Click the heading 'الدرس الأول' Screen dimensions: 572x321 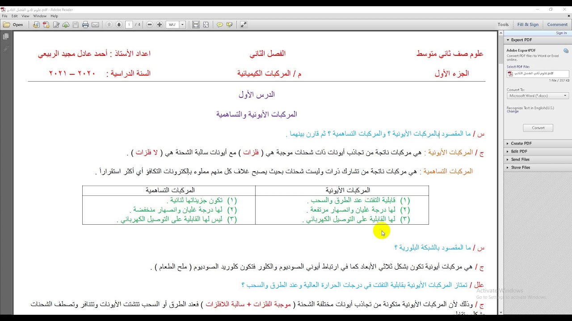click(257, 95)
